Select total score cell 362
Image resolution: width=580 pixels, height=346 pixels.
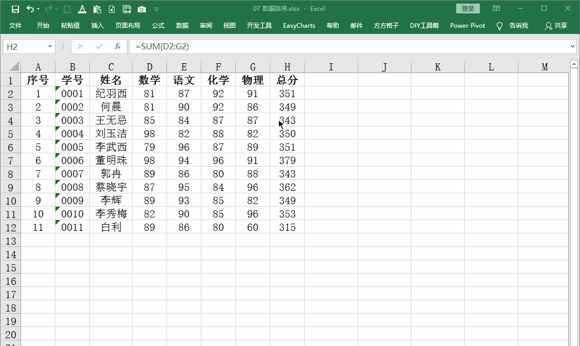point(287,187)
